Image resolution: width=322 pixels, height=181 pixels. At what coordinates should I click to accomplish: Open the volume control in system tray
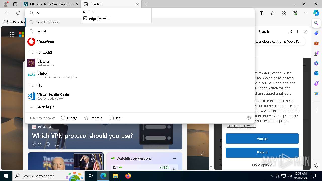click(x=290, y=176)
